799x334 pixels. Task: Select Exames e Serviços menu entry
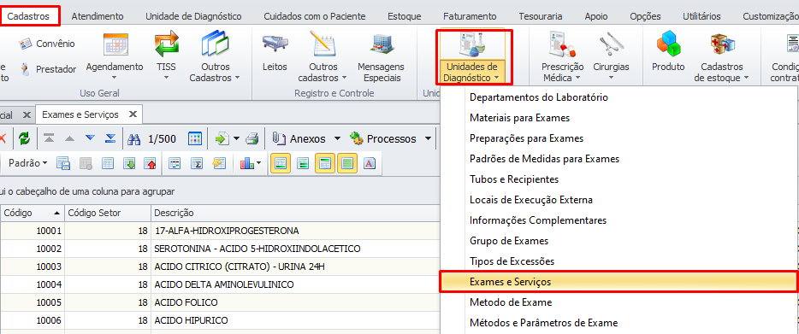pyautogui.click(x=618, y=282)
